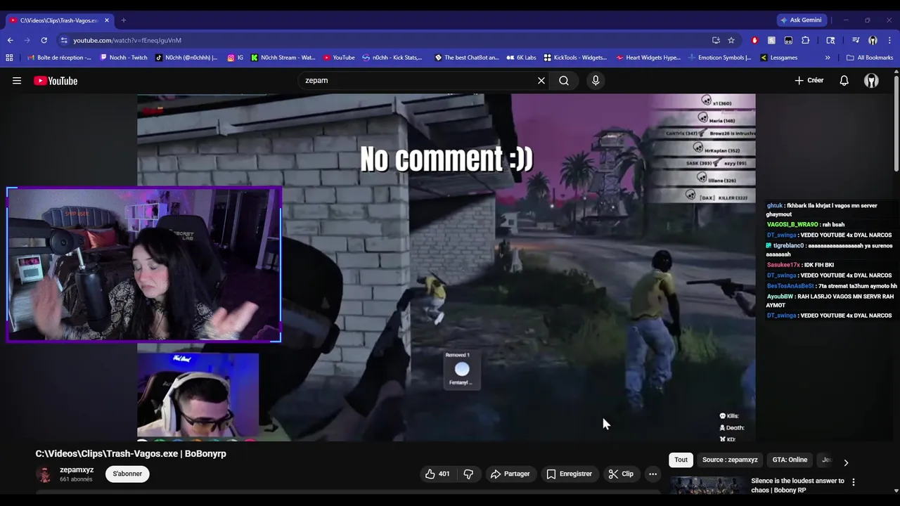Go to YouTube home via the logo
This screenshot has width=900, height=506.
pyautogui.click(x=56, y=81)
